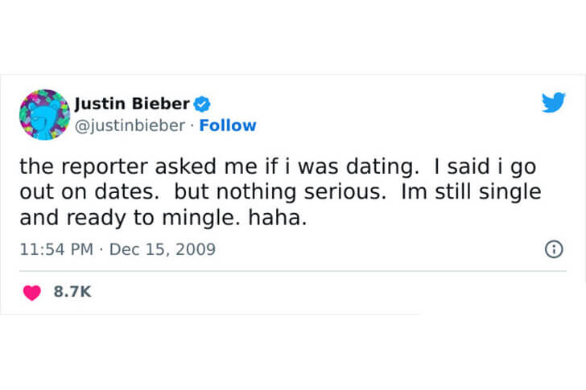The height and width of the screenshot is (390, 586).
Task: Click the phrase 'but nothing serious.'
Action: 280,192
